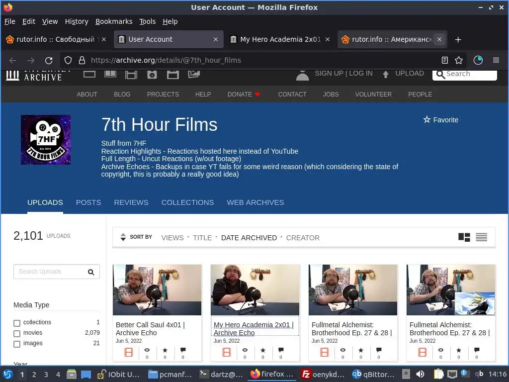Click magnifier in Search Uploads box
509x382 pixels.
click(91, 272)
